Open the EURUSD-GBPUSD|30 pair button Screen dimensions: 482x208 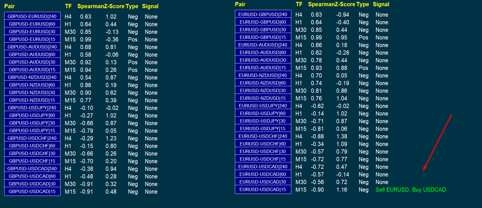(x=263, y=30)
